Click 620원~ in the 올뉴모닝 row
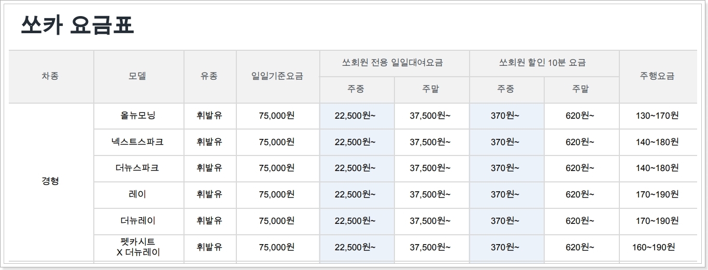The width and height of the screenshot is (708, 270). (x=580, y=116)
